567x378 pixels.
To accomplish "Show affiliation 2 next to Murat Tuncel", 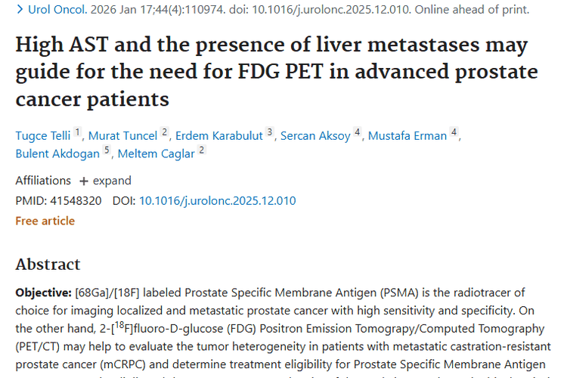I will click(x=164, y=133).
